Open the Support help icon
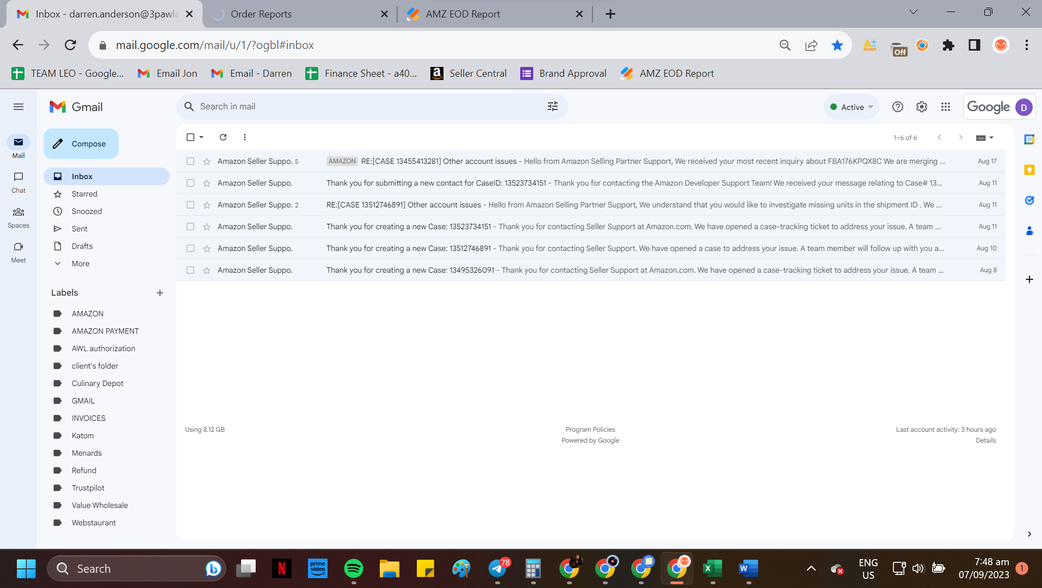This screenshot has width=1042, height=588. (898, 107)
